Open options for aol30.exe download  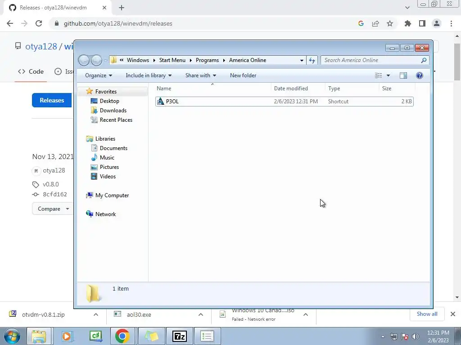[201, 314]
